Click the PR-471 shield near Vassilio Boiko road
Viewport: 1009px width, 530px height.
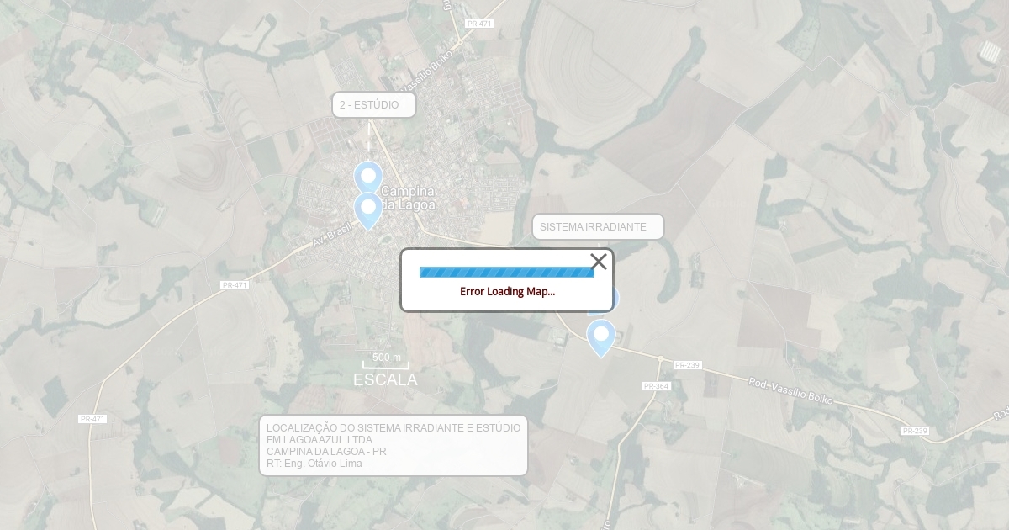click(479, 24)
